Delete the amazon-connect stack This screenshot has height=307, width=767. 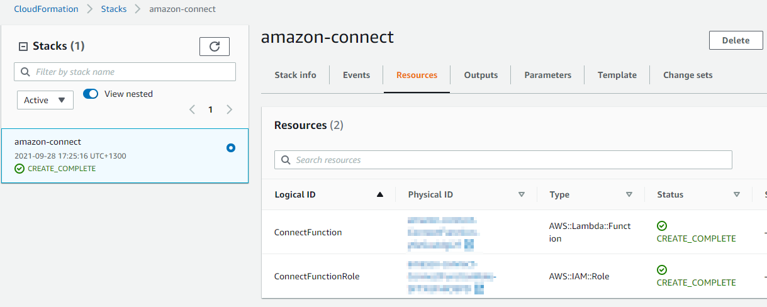pos(736,40)
